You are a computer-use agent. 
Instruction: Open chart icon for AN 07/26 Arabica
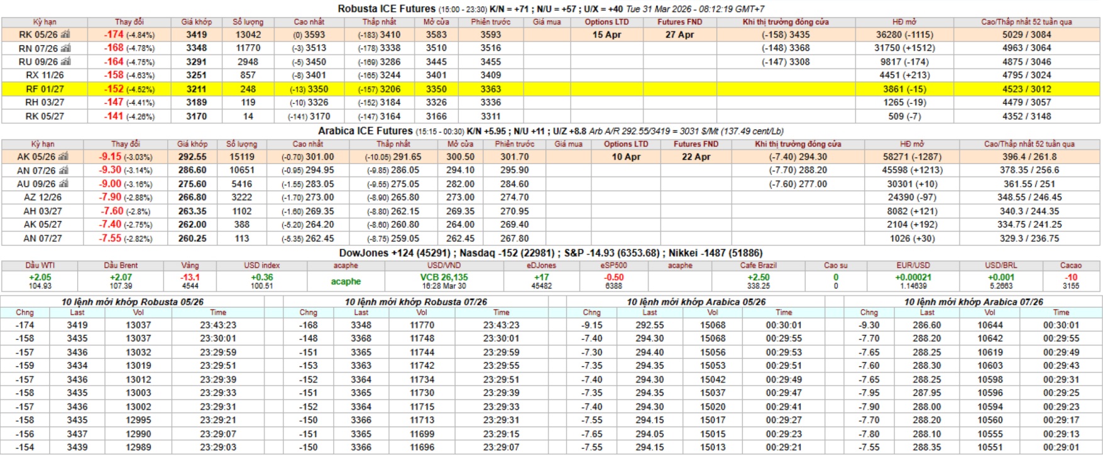[x=63, y=170]
